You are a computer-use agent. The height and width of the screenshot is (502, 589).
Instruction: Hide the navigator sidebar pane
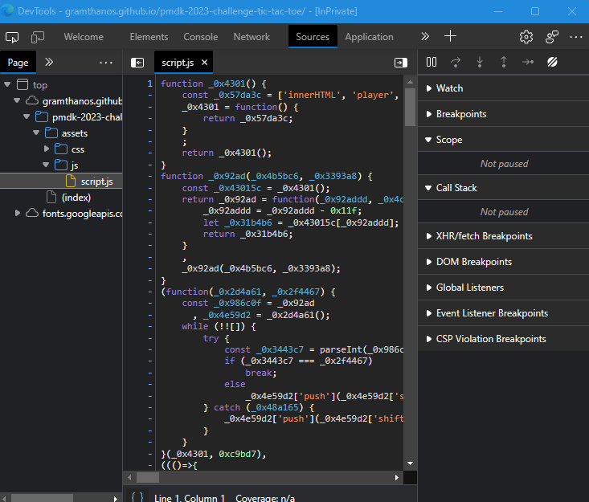click(x=137, y=63)
